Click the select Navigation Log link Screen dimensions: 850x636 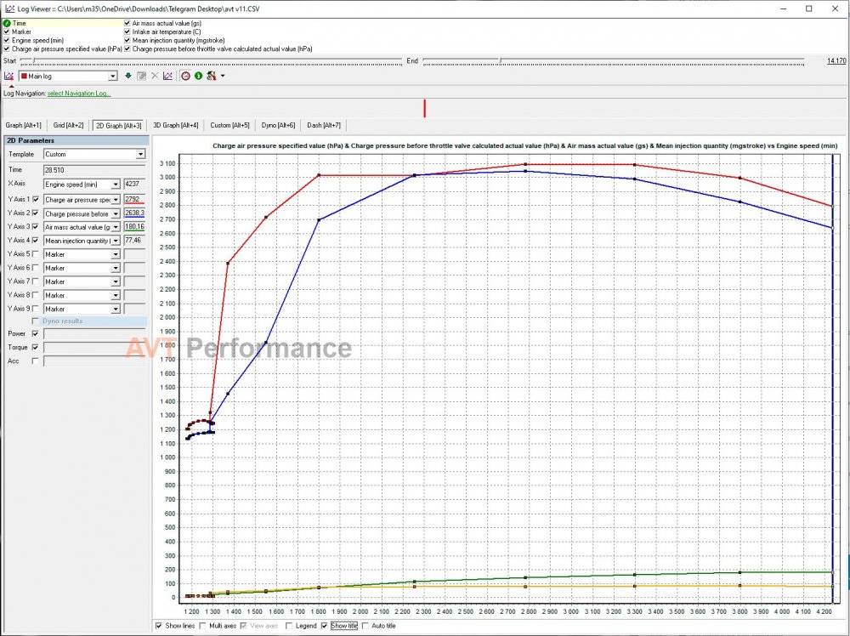[x=79, y=94]
